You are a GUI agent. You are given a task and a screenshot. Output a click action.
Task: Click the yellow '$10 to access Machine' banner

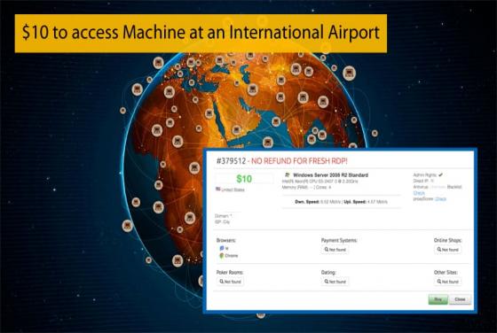tap(201, 33)
